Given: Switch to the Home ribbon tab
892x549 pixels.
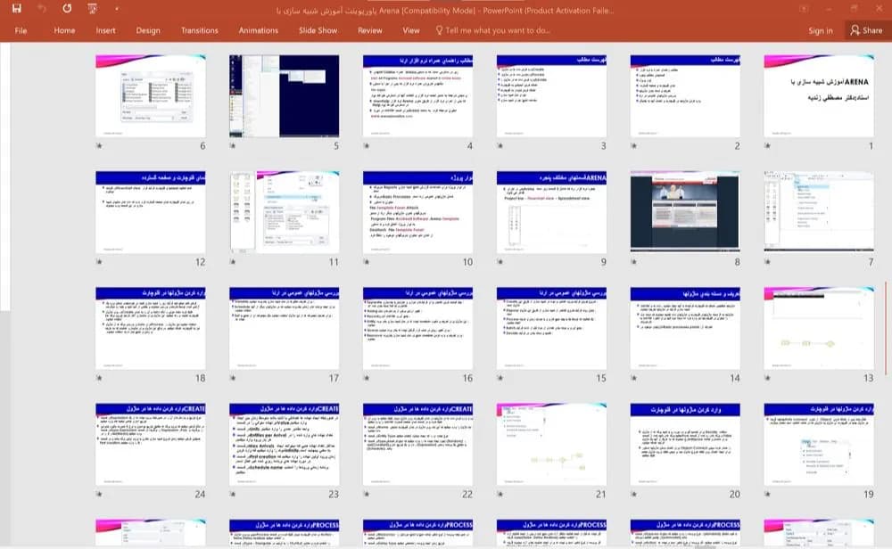Looking at the screenshot, I should [64, 30].
